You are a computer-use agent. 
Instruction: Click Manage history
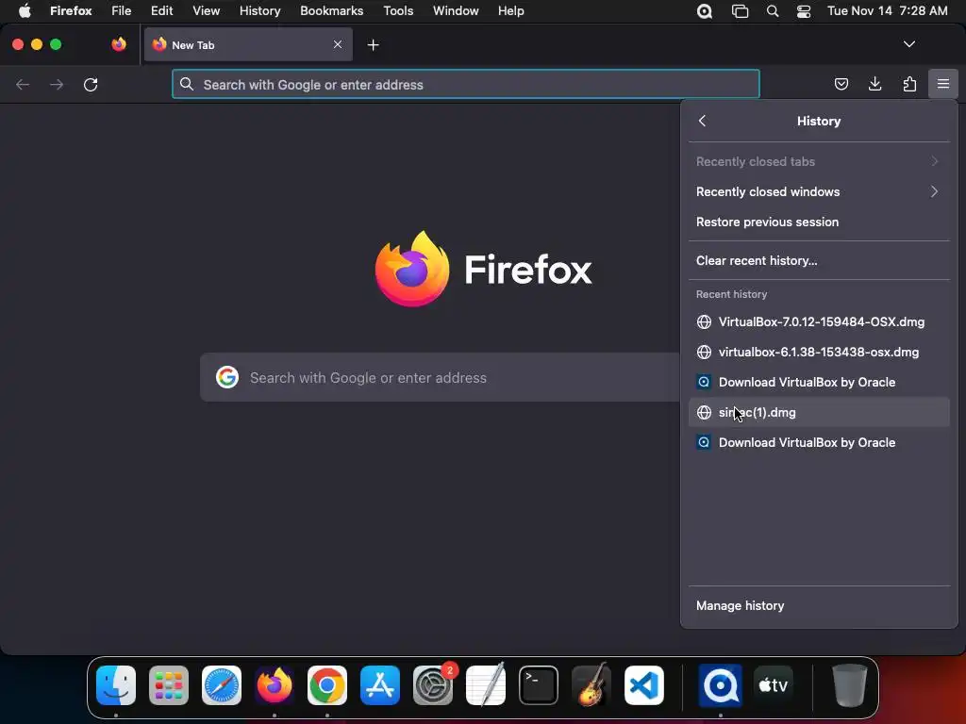pyautogui.click(x=819, y=606)
